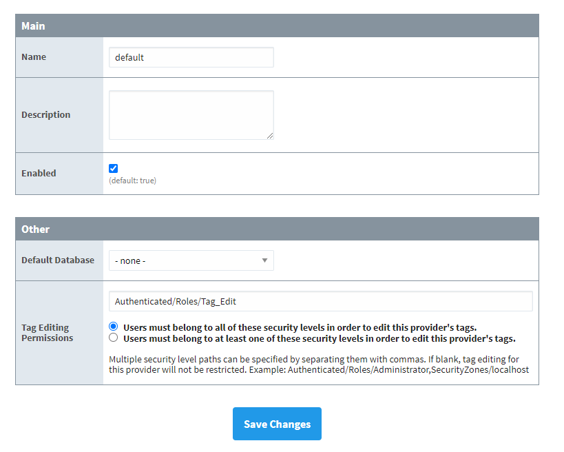The height and width of the screenshot is (452, 564).
Task: Select 'at least one of these security levels' option
Action: point(113,337)
